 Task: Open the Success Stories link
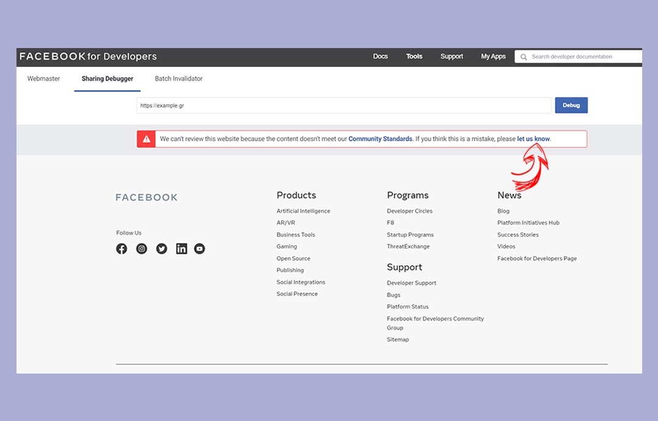(518, 235)
